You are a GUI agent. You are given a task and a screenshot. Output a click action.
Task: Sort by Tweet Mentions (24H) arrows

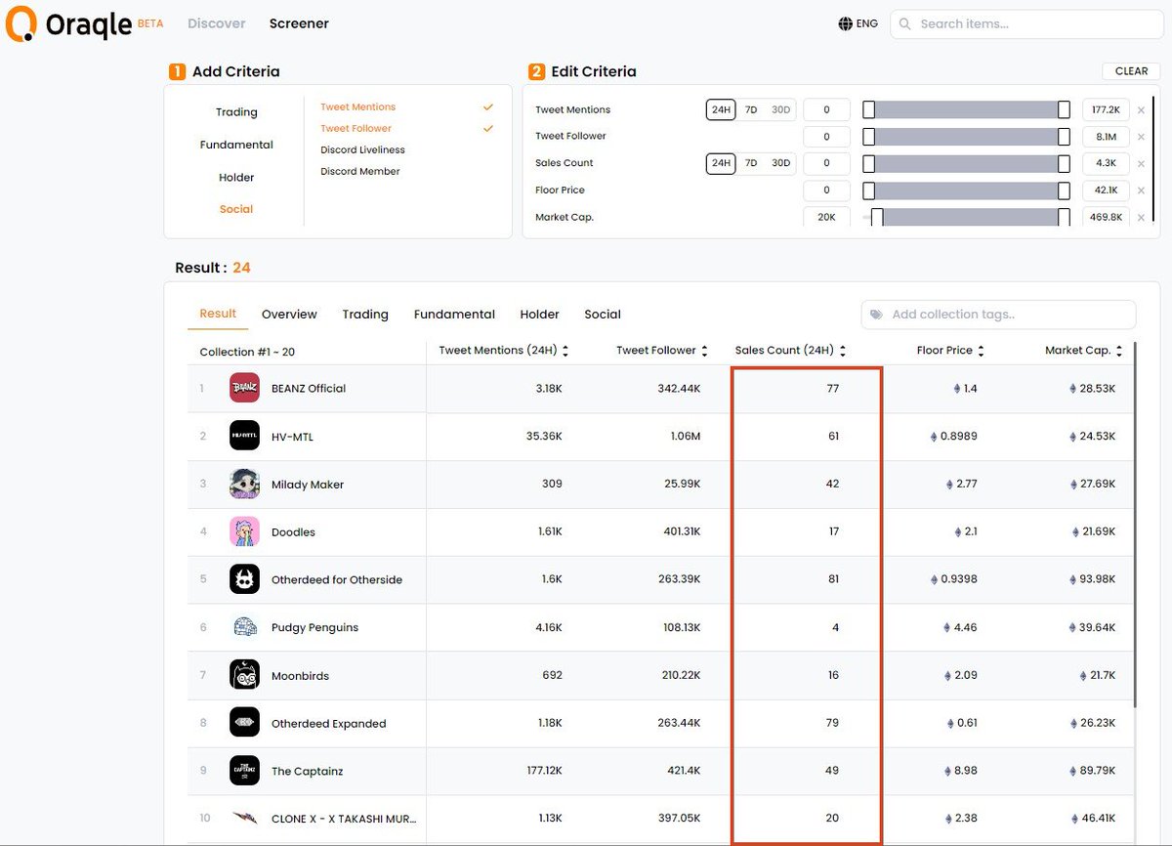(565, 351)
